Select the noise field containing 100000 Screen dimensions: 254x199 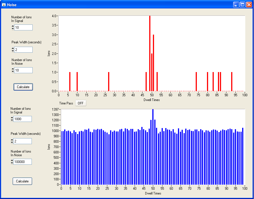coord(22,162)
